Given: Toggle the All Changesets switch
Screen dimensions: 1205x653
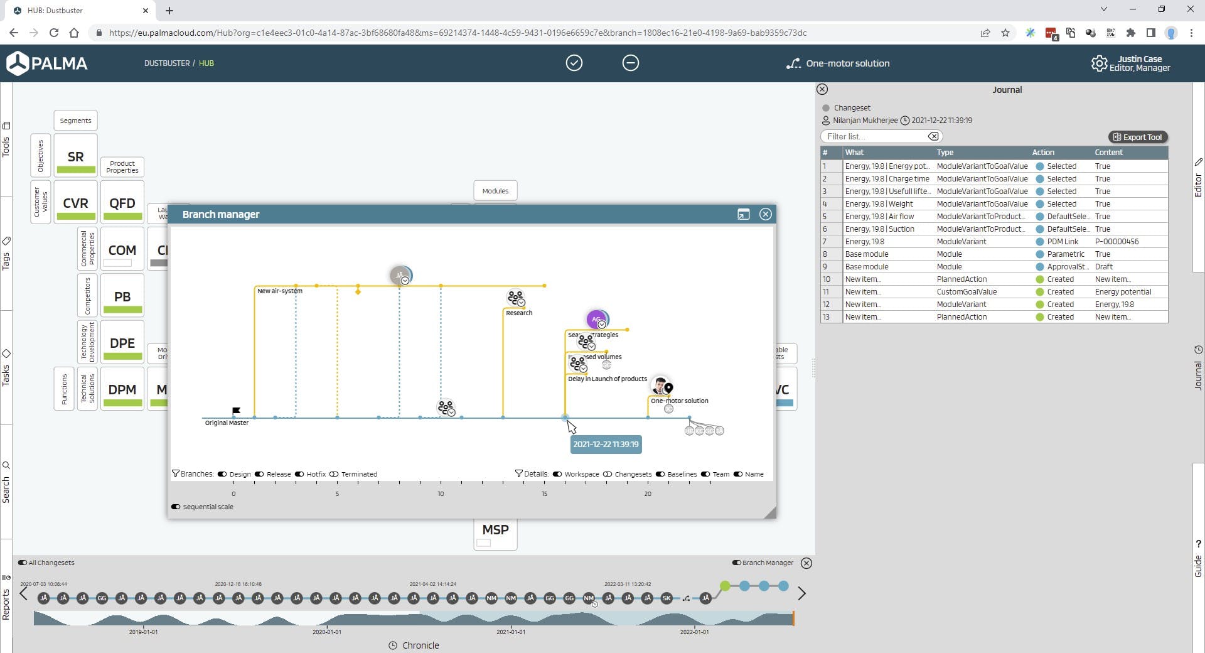Looking at the screenshot, I should click(x=23, y=563).
